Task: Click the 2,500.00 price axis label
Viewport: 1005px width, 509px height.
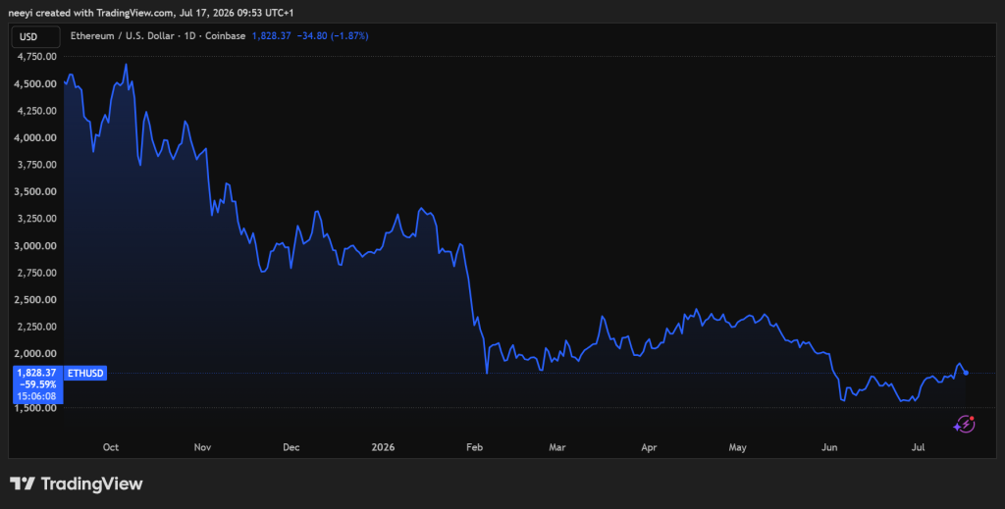Action: [35, 300]
